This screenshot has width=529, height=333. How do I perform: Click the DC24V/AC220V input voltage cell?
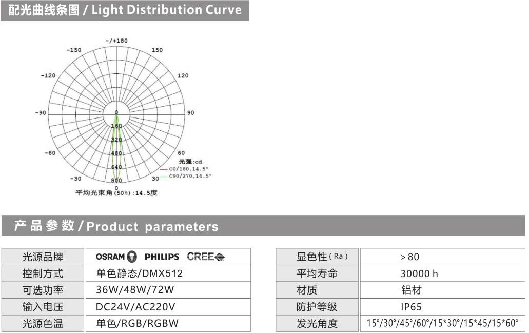(x=135, y=307)
